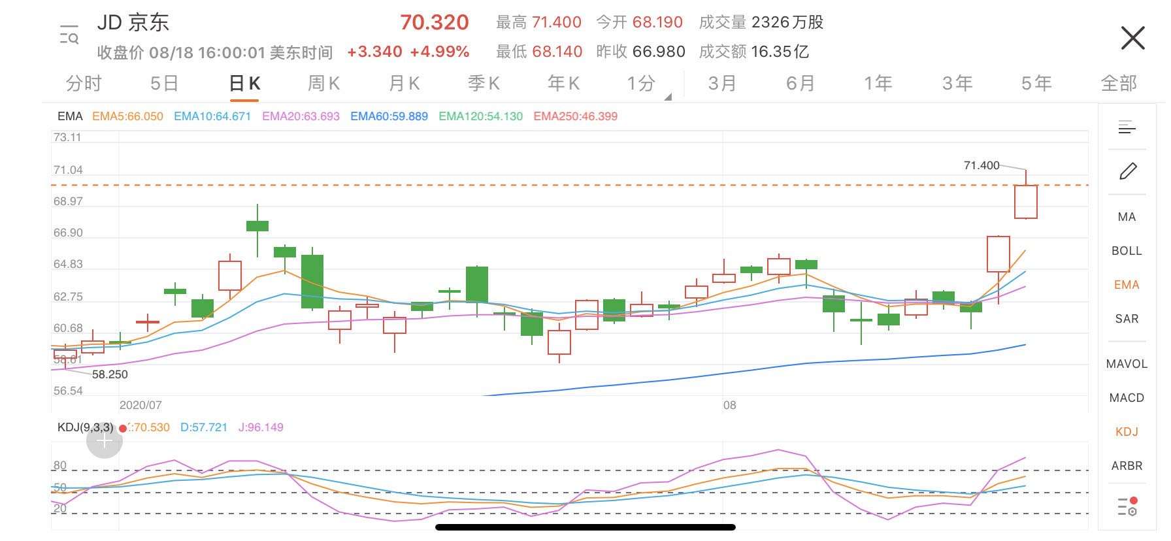Screen dimensions: 1171x541
Task: Switch to the 分时 tab
Action: (84, 83)
